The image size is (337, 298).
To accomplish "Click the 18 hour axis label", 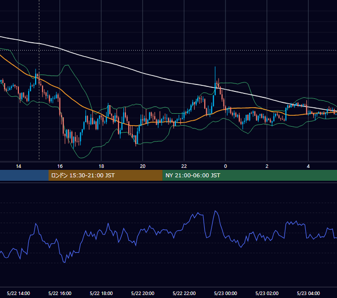I will coord(101,166).
